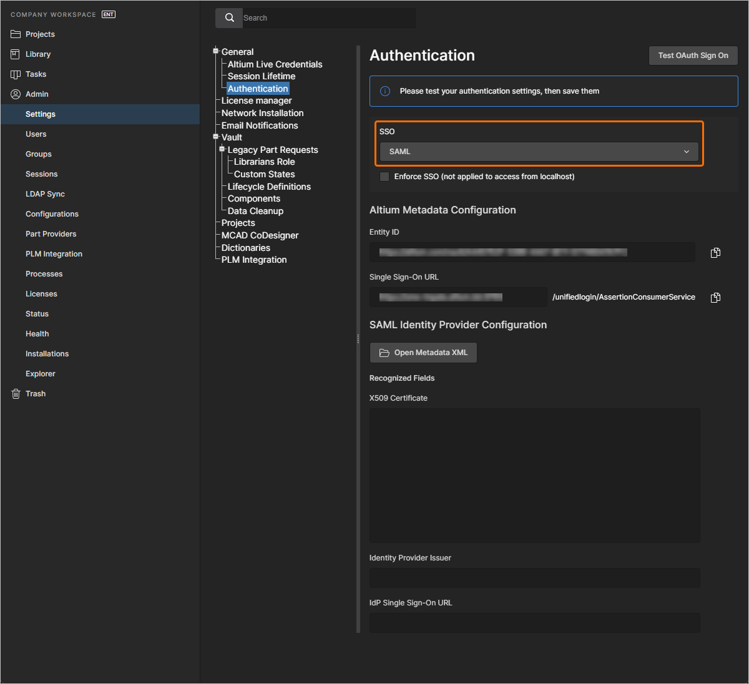Click the search magnifier icon
This screenshot has height=684, width=749.
[x=229, y=18]
